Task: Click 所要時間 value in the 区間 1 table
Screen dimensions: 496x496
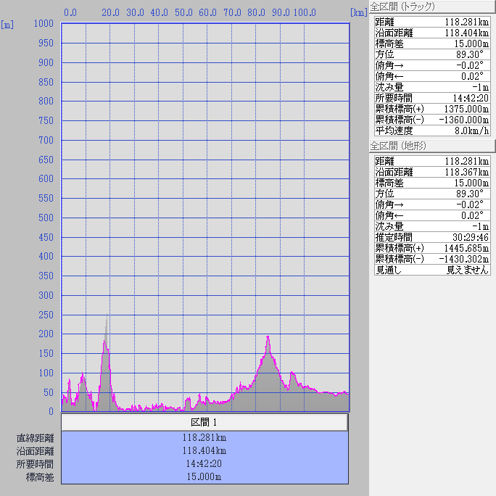Action: (x=204, y=464)
